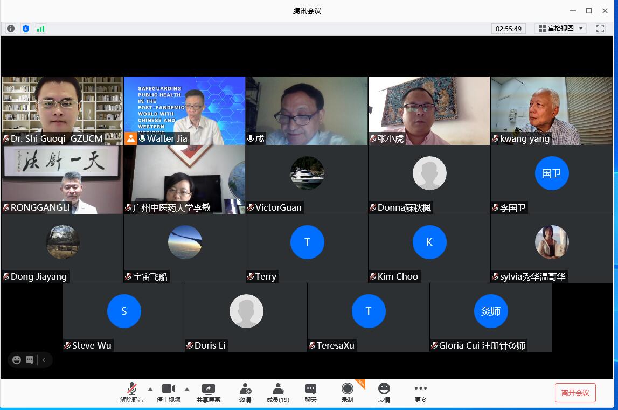Click the 邀请 invite icon
Image resolution: width=618 pixels, height=410 pixels.
(x=245, y=393)
